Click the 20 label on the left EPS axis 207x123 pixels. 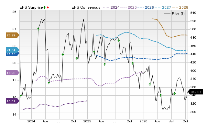point(14,63)
